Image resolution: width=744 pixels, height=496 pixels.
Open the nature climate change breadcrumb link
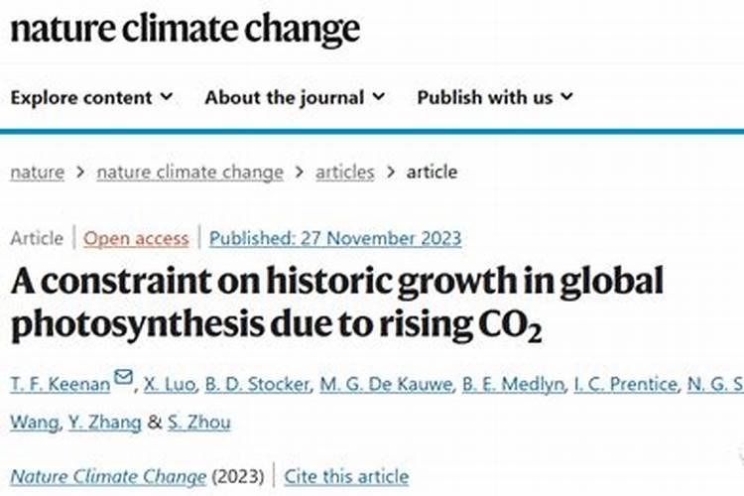(189, 172)
